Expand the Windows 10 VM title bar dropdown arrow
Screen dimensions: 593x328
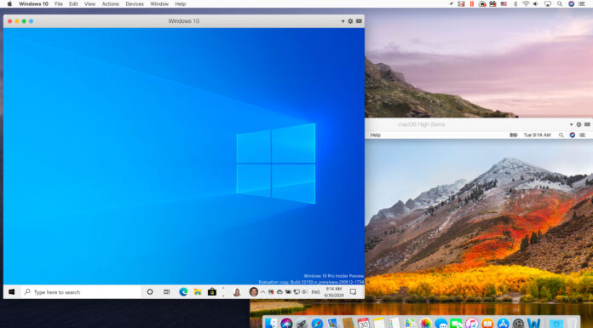tap(343, 21)
